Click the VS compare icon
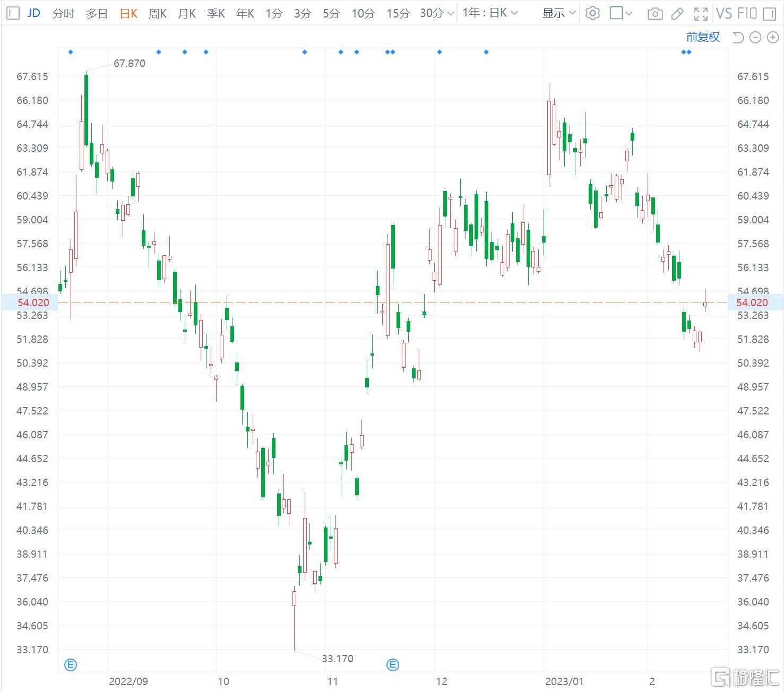This screenshot has height=692, width=784. tap(724, 13)
